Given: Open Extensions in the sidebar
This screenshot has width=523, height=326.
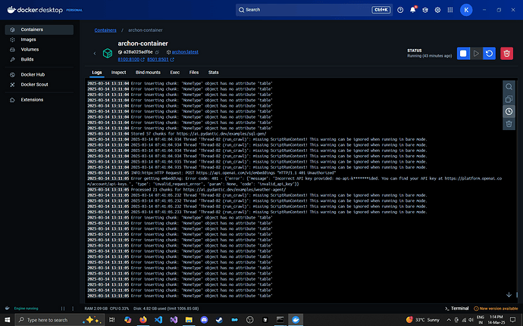Looking at the screenshot, I should [39, 100].
